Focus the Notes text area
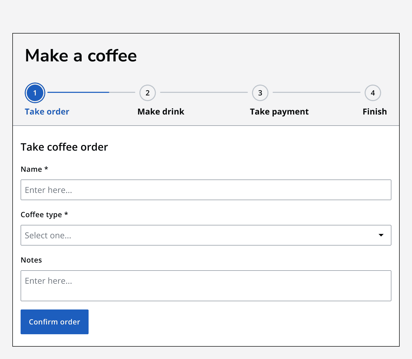This screenshot has width=412, height=359. pyautogui.click(x=206, y=286)
